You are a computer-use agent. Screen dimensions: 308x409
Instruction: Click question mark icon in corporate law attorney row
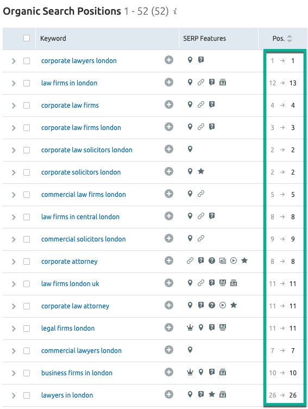212,305
